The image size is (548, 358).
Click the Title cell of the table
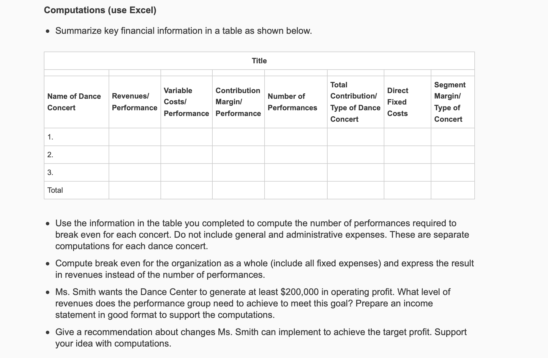(259, 61)
